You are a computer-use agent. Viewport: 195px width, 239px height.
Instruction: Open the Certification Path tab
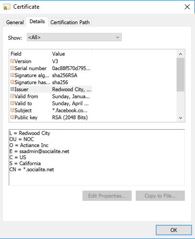[70, 22]
